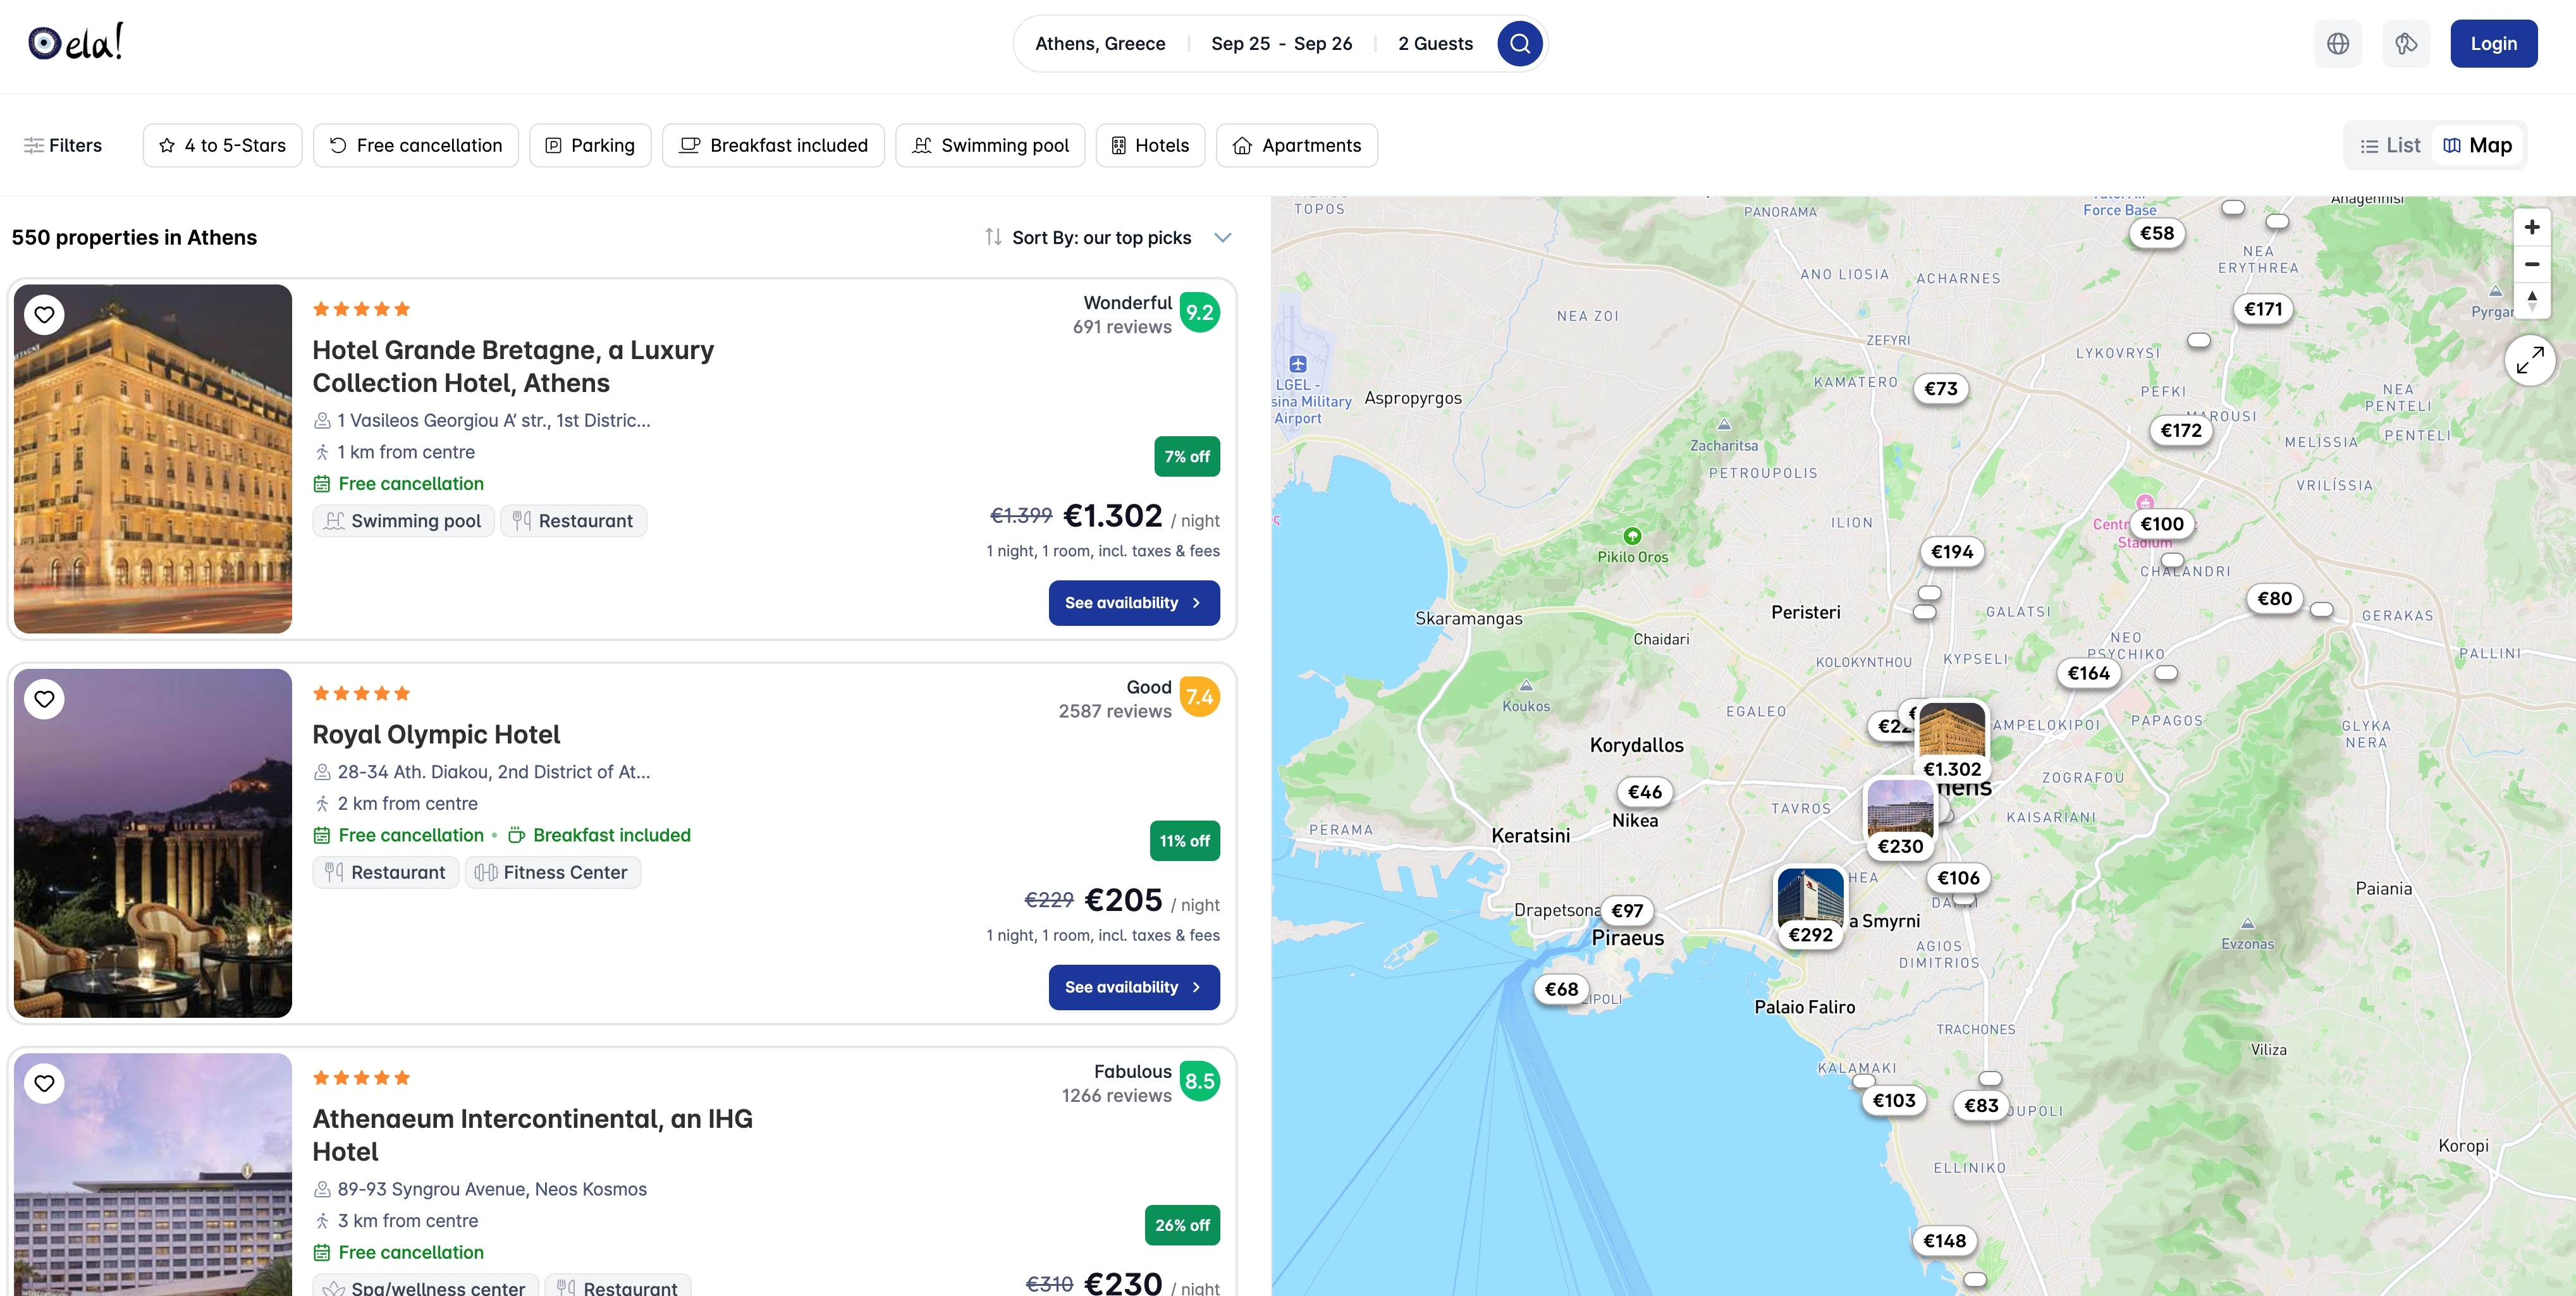Click the 11% off discount badge

click(x=1185, y=841)
